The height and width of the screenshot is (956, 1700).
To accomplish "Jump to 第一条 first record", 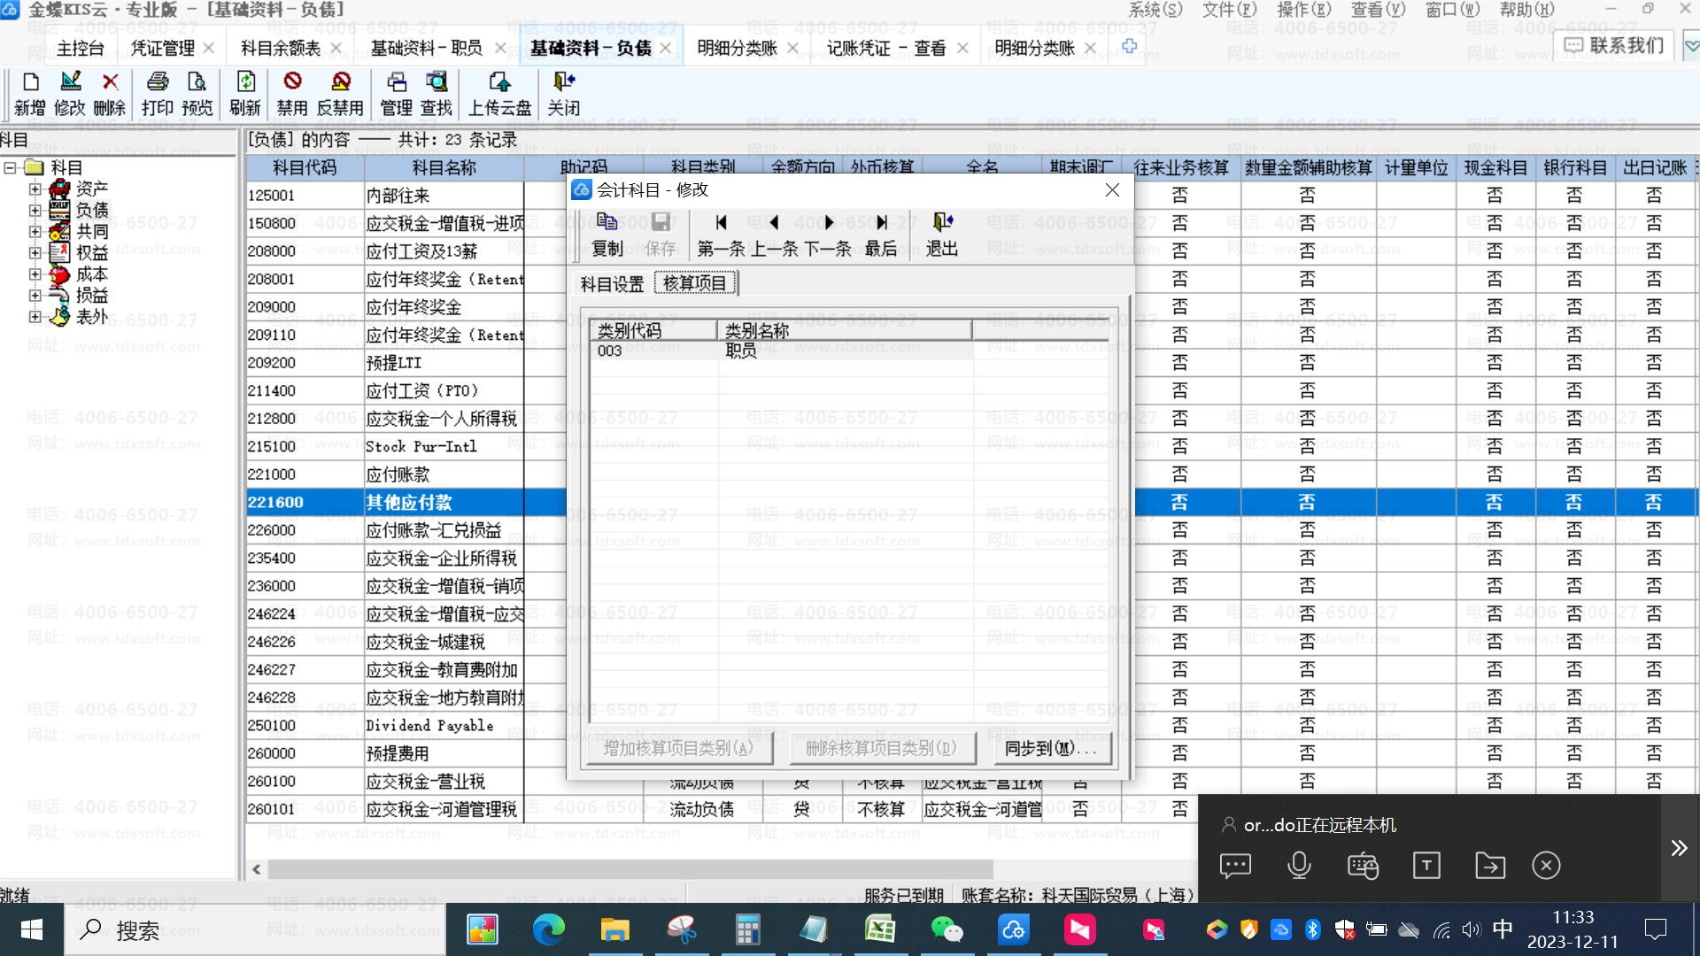I will click(x=721, y=223).
